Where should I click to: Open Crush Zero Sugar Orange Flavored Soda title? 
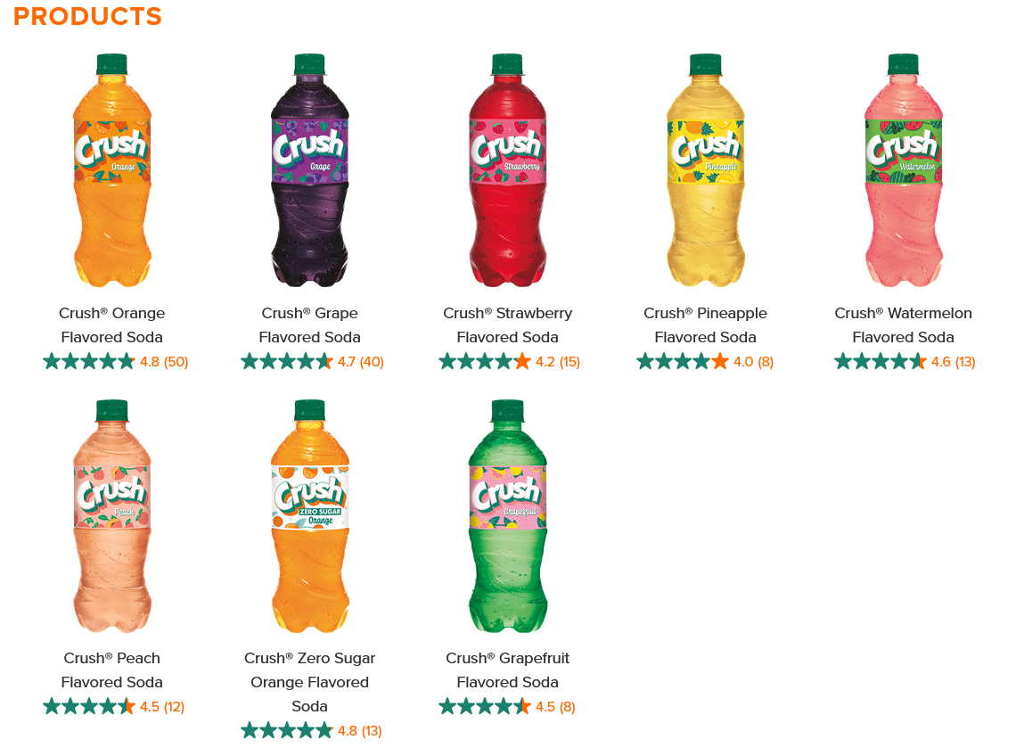[x=310, y=682]
